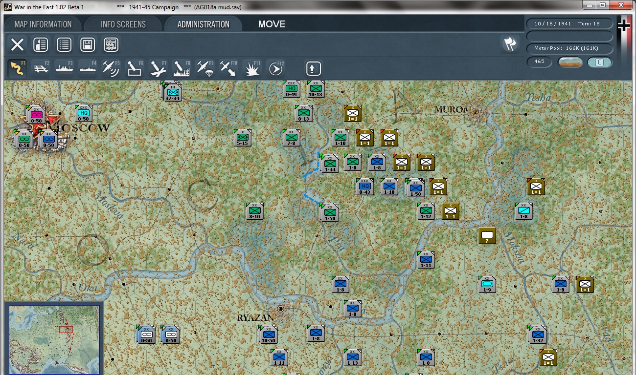Image resolution: width=636 pixels, height=375 pixels.
Task: Switch to the Info Screens tab
Action: [123, 24]
